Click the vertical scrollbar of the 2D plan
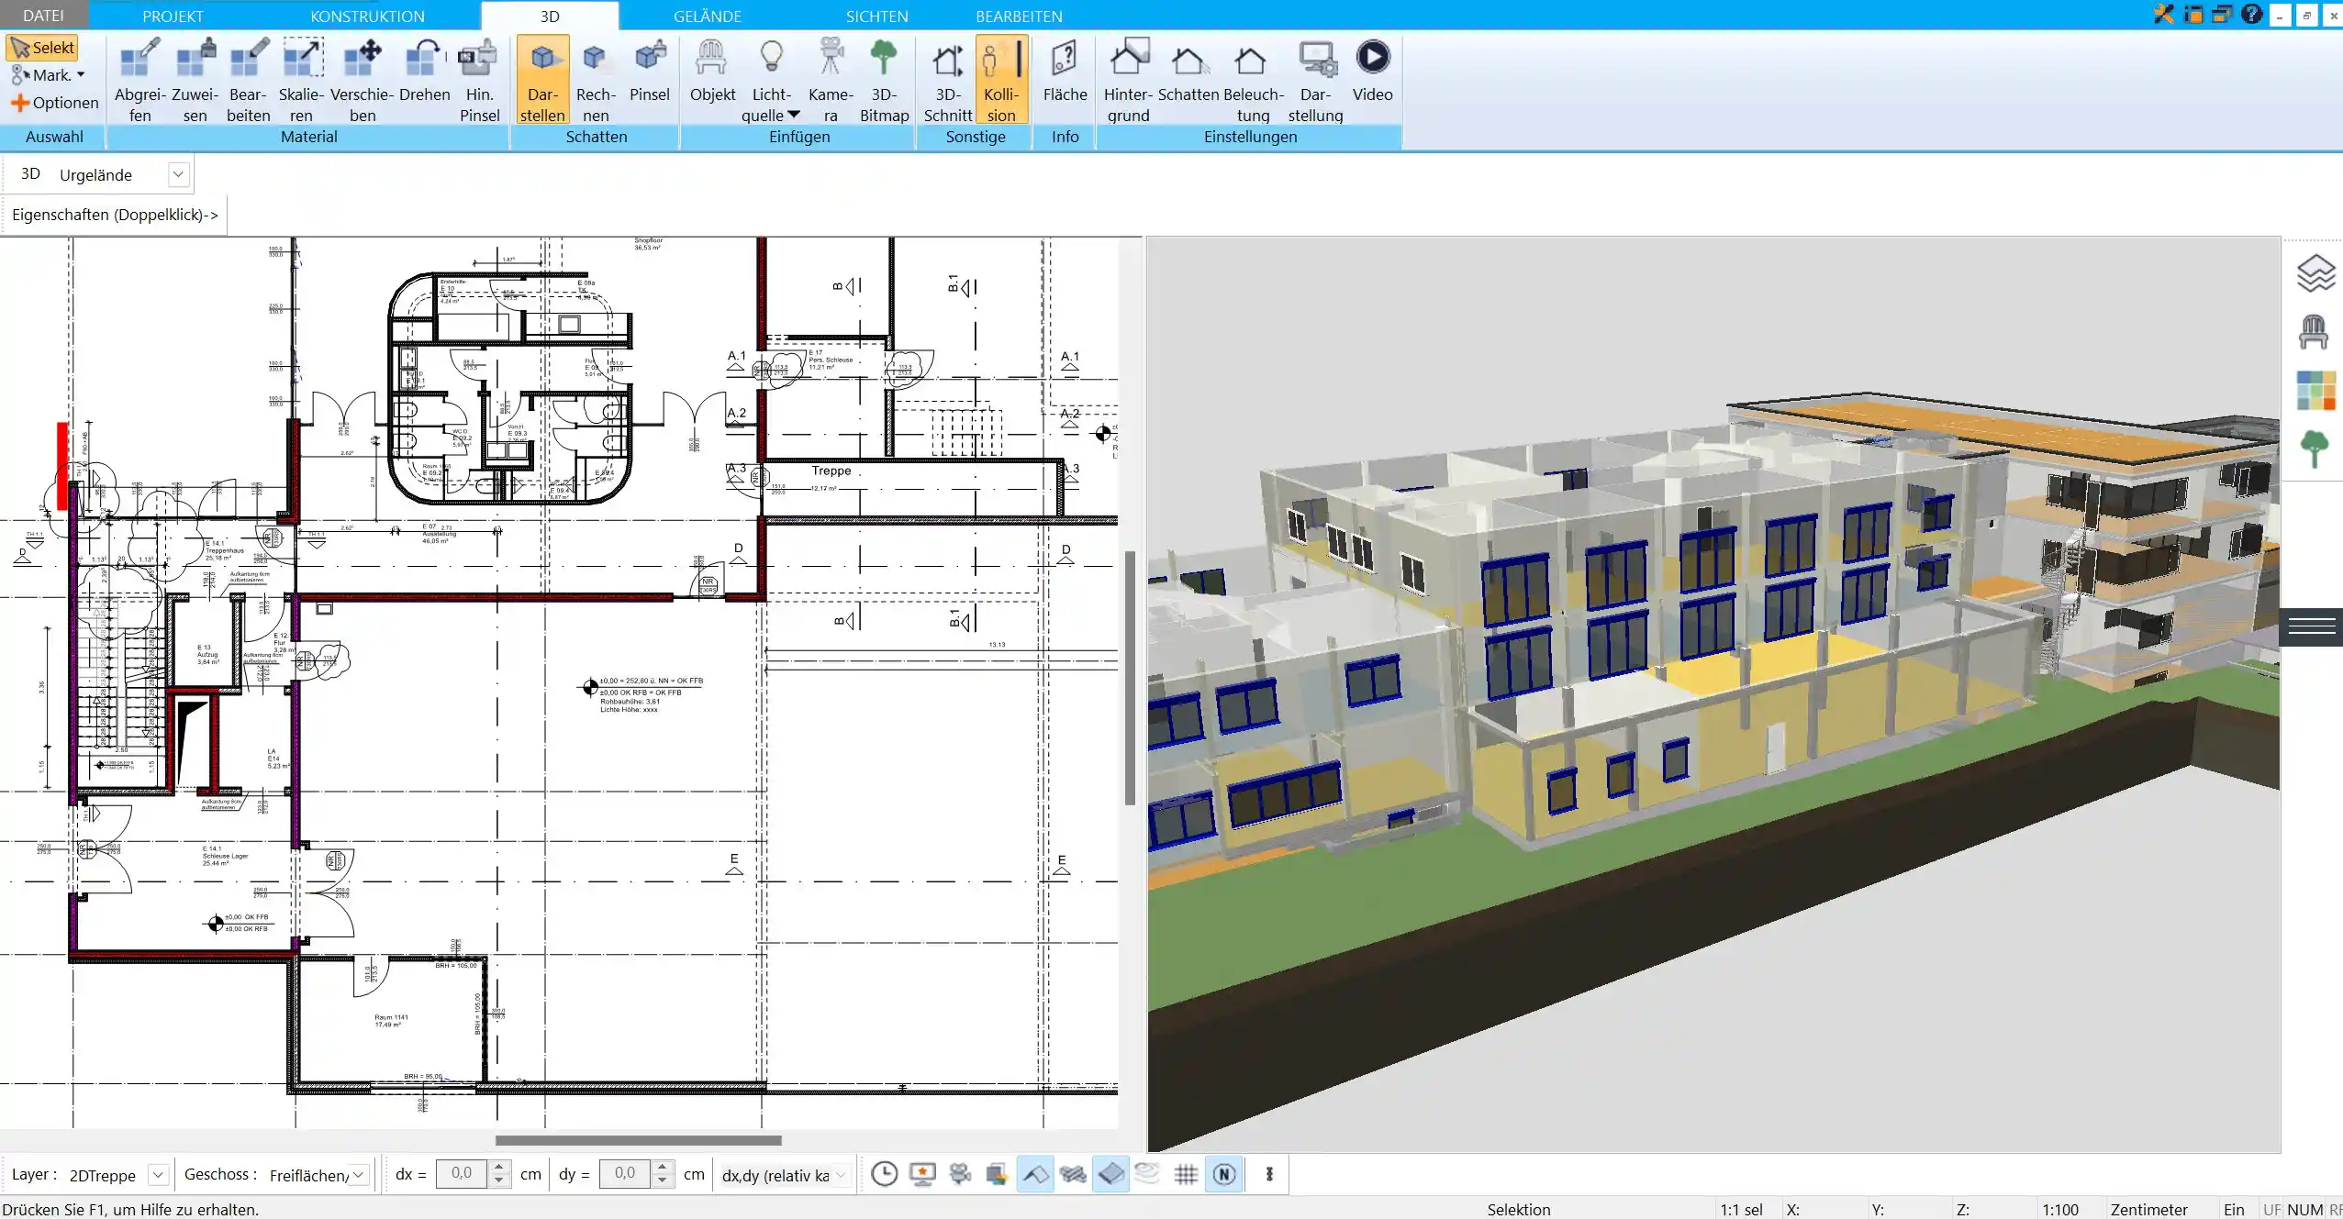This screenshot has width=2343, height=1219. tap(1130, 678)
